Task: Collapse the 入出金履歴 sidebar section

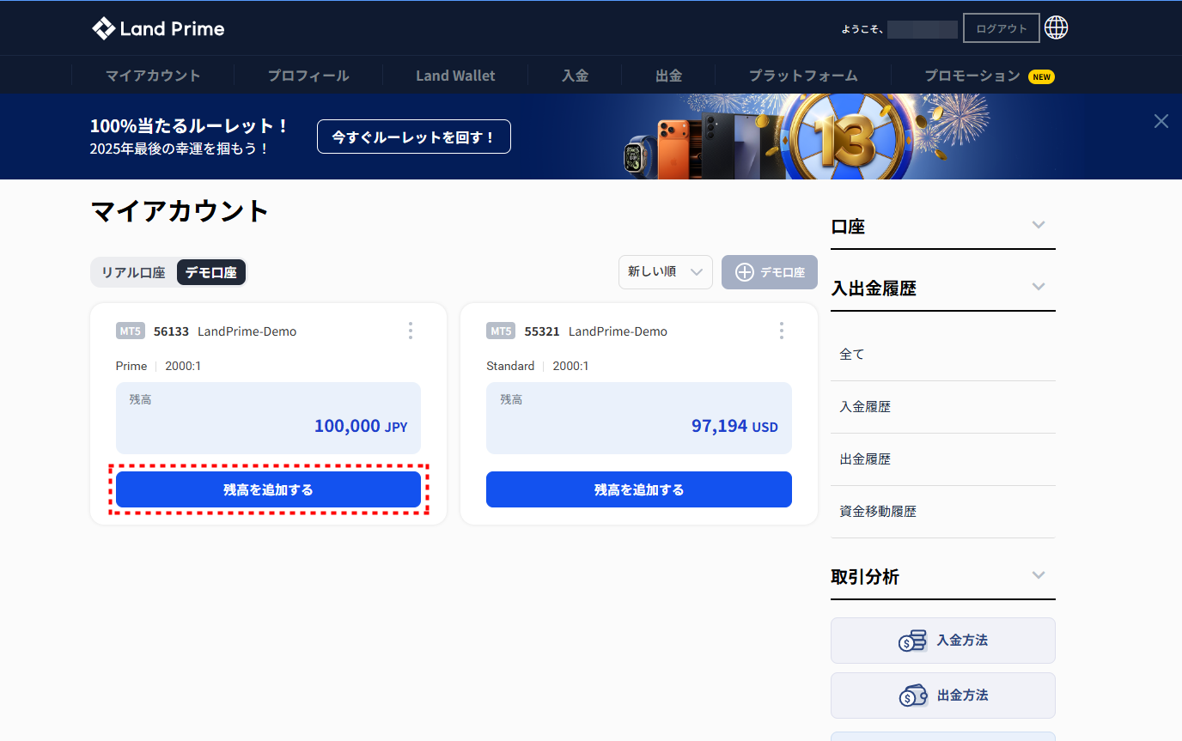Action: tap(1039, 287)
